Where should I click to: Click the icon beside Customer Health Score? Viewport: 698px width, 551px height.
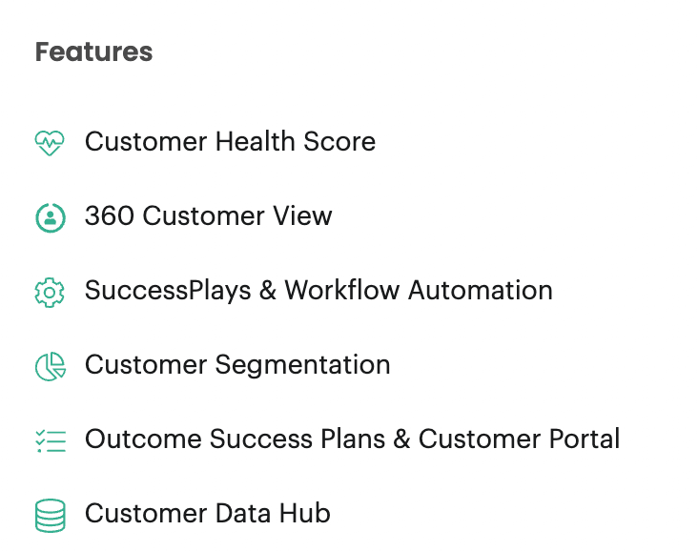(x=50, y=143)
